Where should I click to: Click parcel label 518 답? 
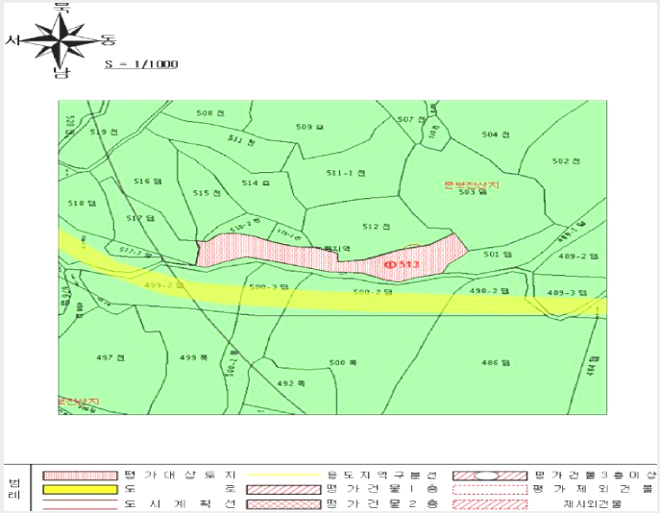(x=82, y=203)
